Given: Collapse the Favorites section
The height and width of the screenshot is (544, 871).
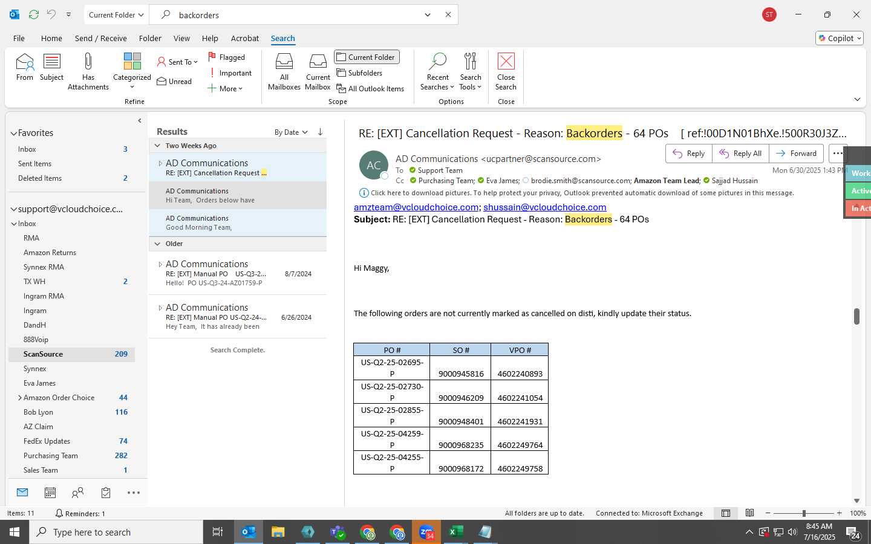Looking at the screenshot, I should pos(13,133).
